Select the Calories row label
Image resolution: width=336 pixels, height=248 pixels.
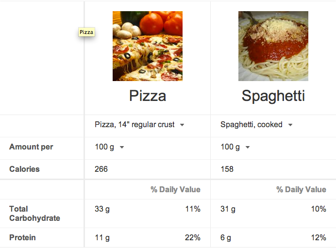point(24,169)
